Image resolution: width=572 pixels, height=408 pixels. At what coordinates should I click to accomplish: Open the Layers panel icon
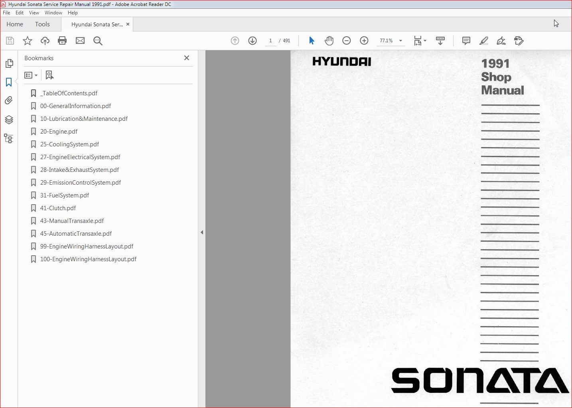point(9,120)
